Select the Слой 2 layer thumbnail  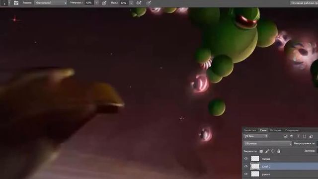pos(255,166)
